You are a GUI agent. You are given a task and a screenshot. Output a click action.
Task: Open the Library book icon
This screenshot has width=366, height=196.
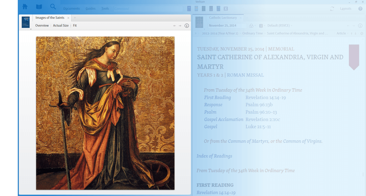point(39,7)
